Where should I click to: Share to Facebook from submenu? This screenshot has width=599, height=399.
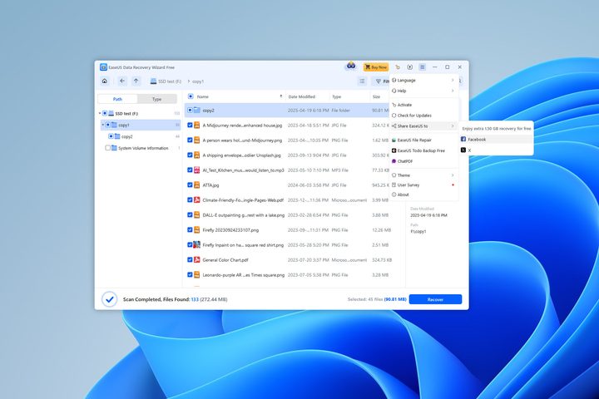(x=496, y=140)
